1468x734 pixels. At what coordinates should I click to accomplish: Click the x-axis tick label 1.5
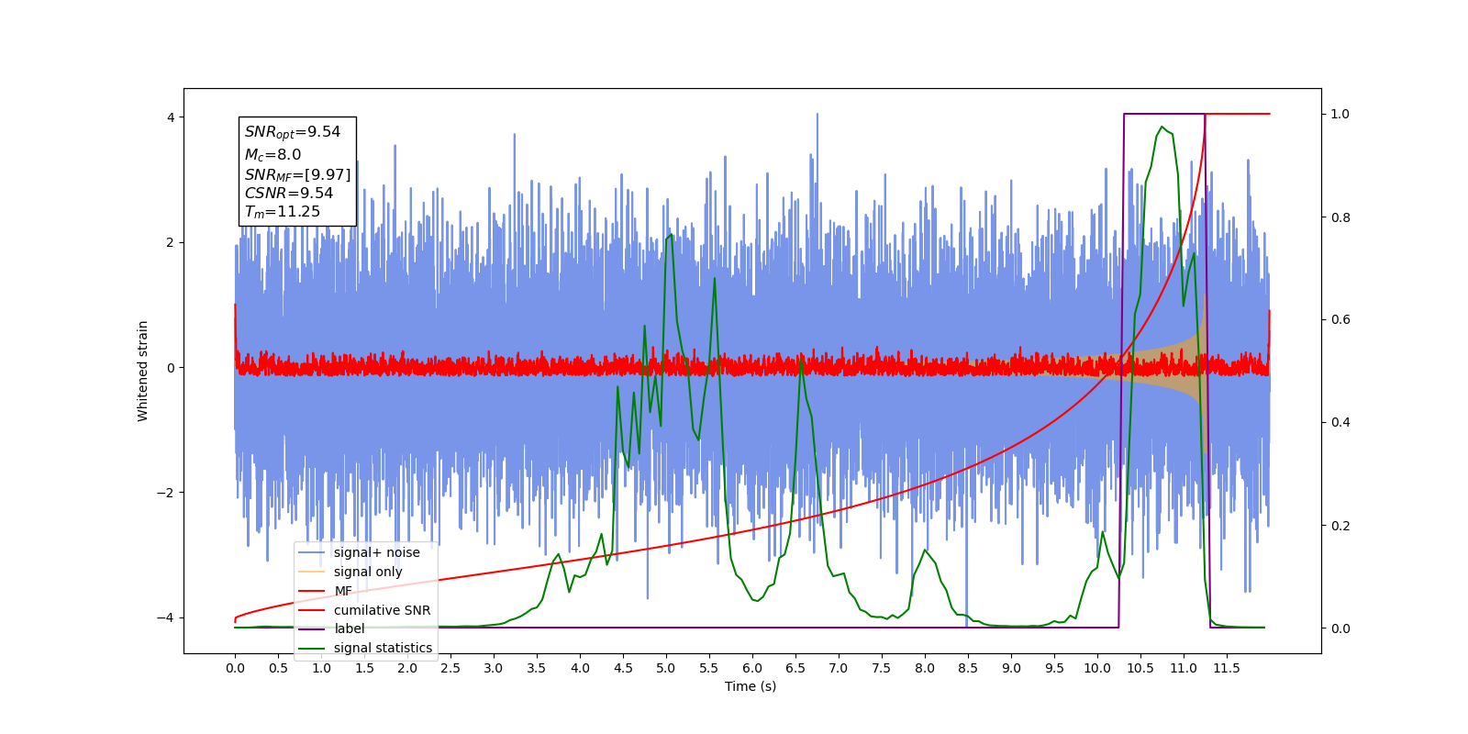364,668
